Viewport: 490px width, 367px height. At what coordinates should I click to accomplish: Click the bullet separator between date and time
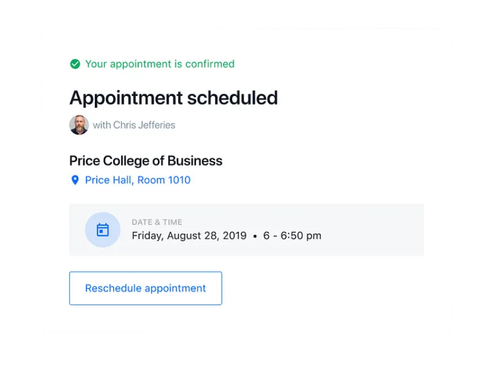(x=255, y=235)
